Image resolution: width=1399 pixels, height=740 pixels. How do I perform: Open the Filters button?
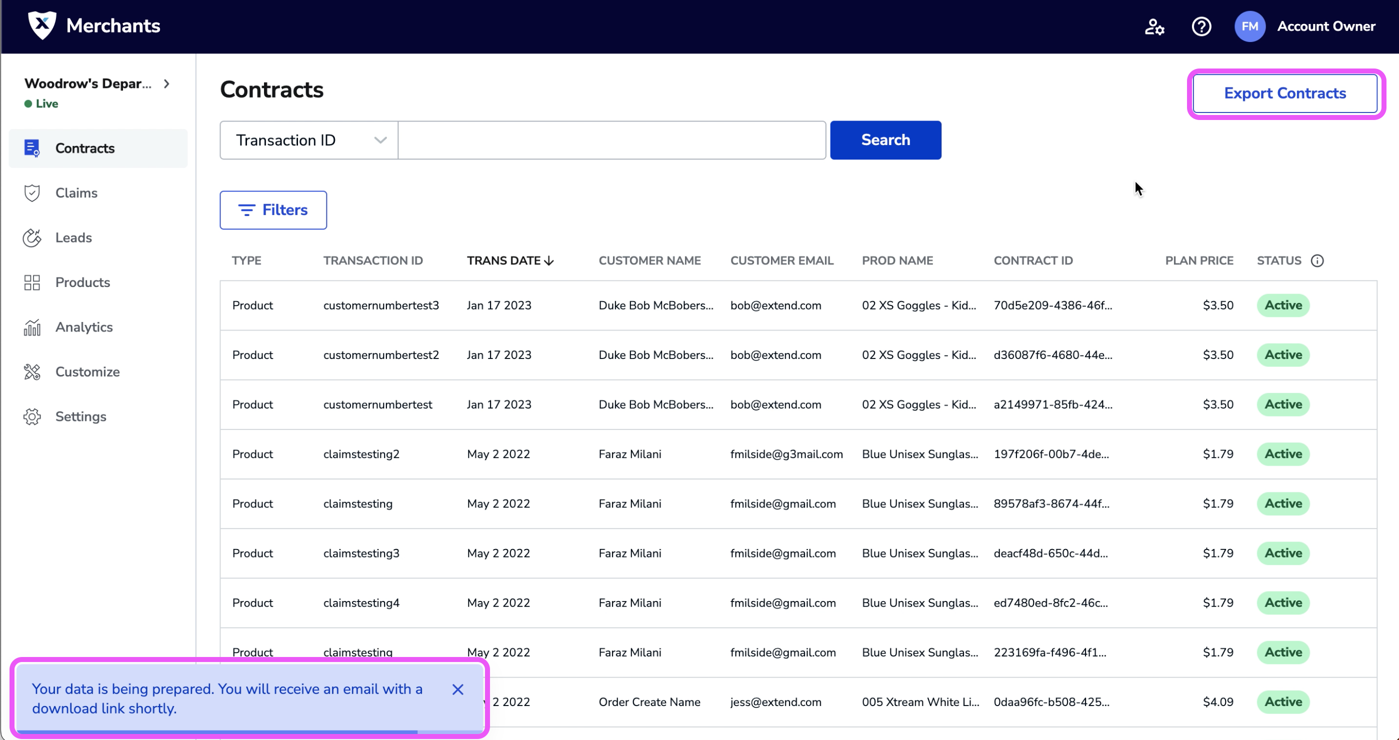pyautogui.click(x=273, y=210)
